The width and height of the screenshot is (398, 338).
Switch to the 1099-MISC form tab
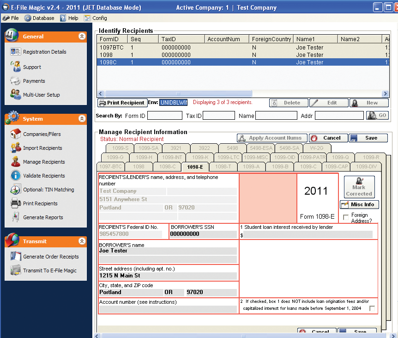[256, 157]
